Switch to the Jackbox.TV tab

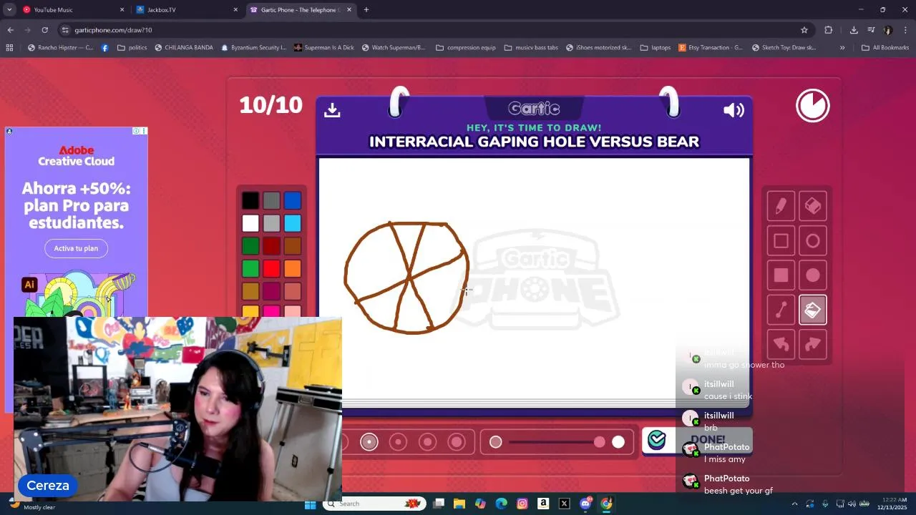click(x=187, y=10)
